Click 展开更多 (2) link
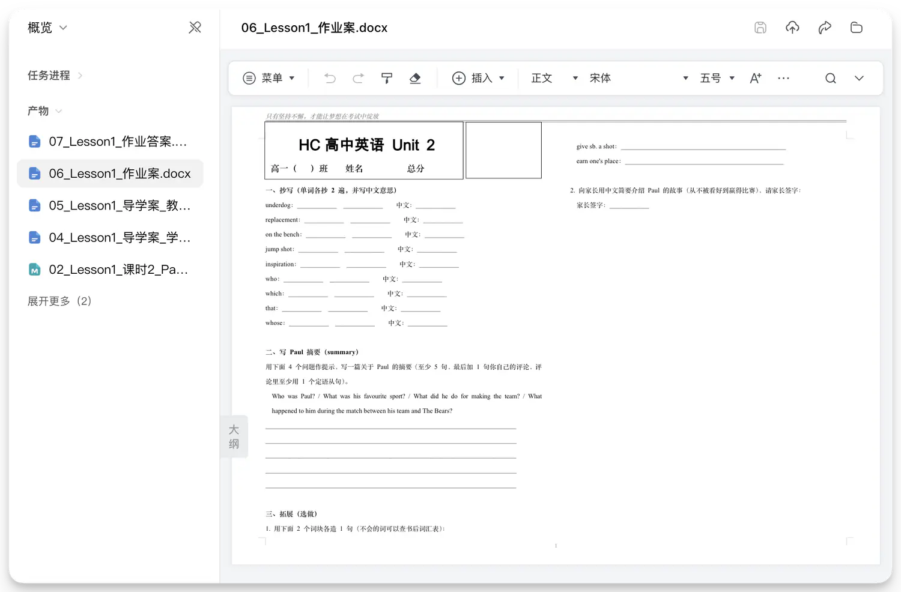Viewport: 901px width, 592px height. point(59,301)
